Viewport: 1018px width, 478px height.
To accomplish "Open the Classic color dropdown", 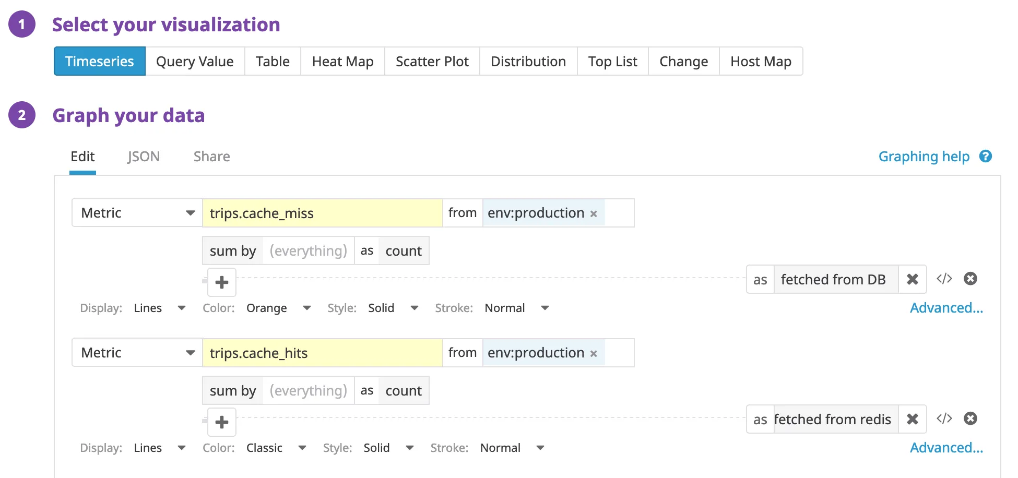I will coord(276,448).
